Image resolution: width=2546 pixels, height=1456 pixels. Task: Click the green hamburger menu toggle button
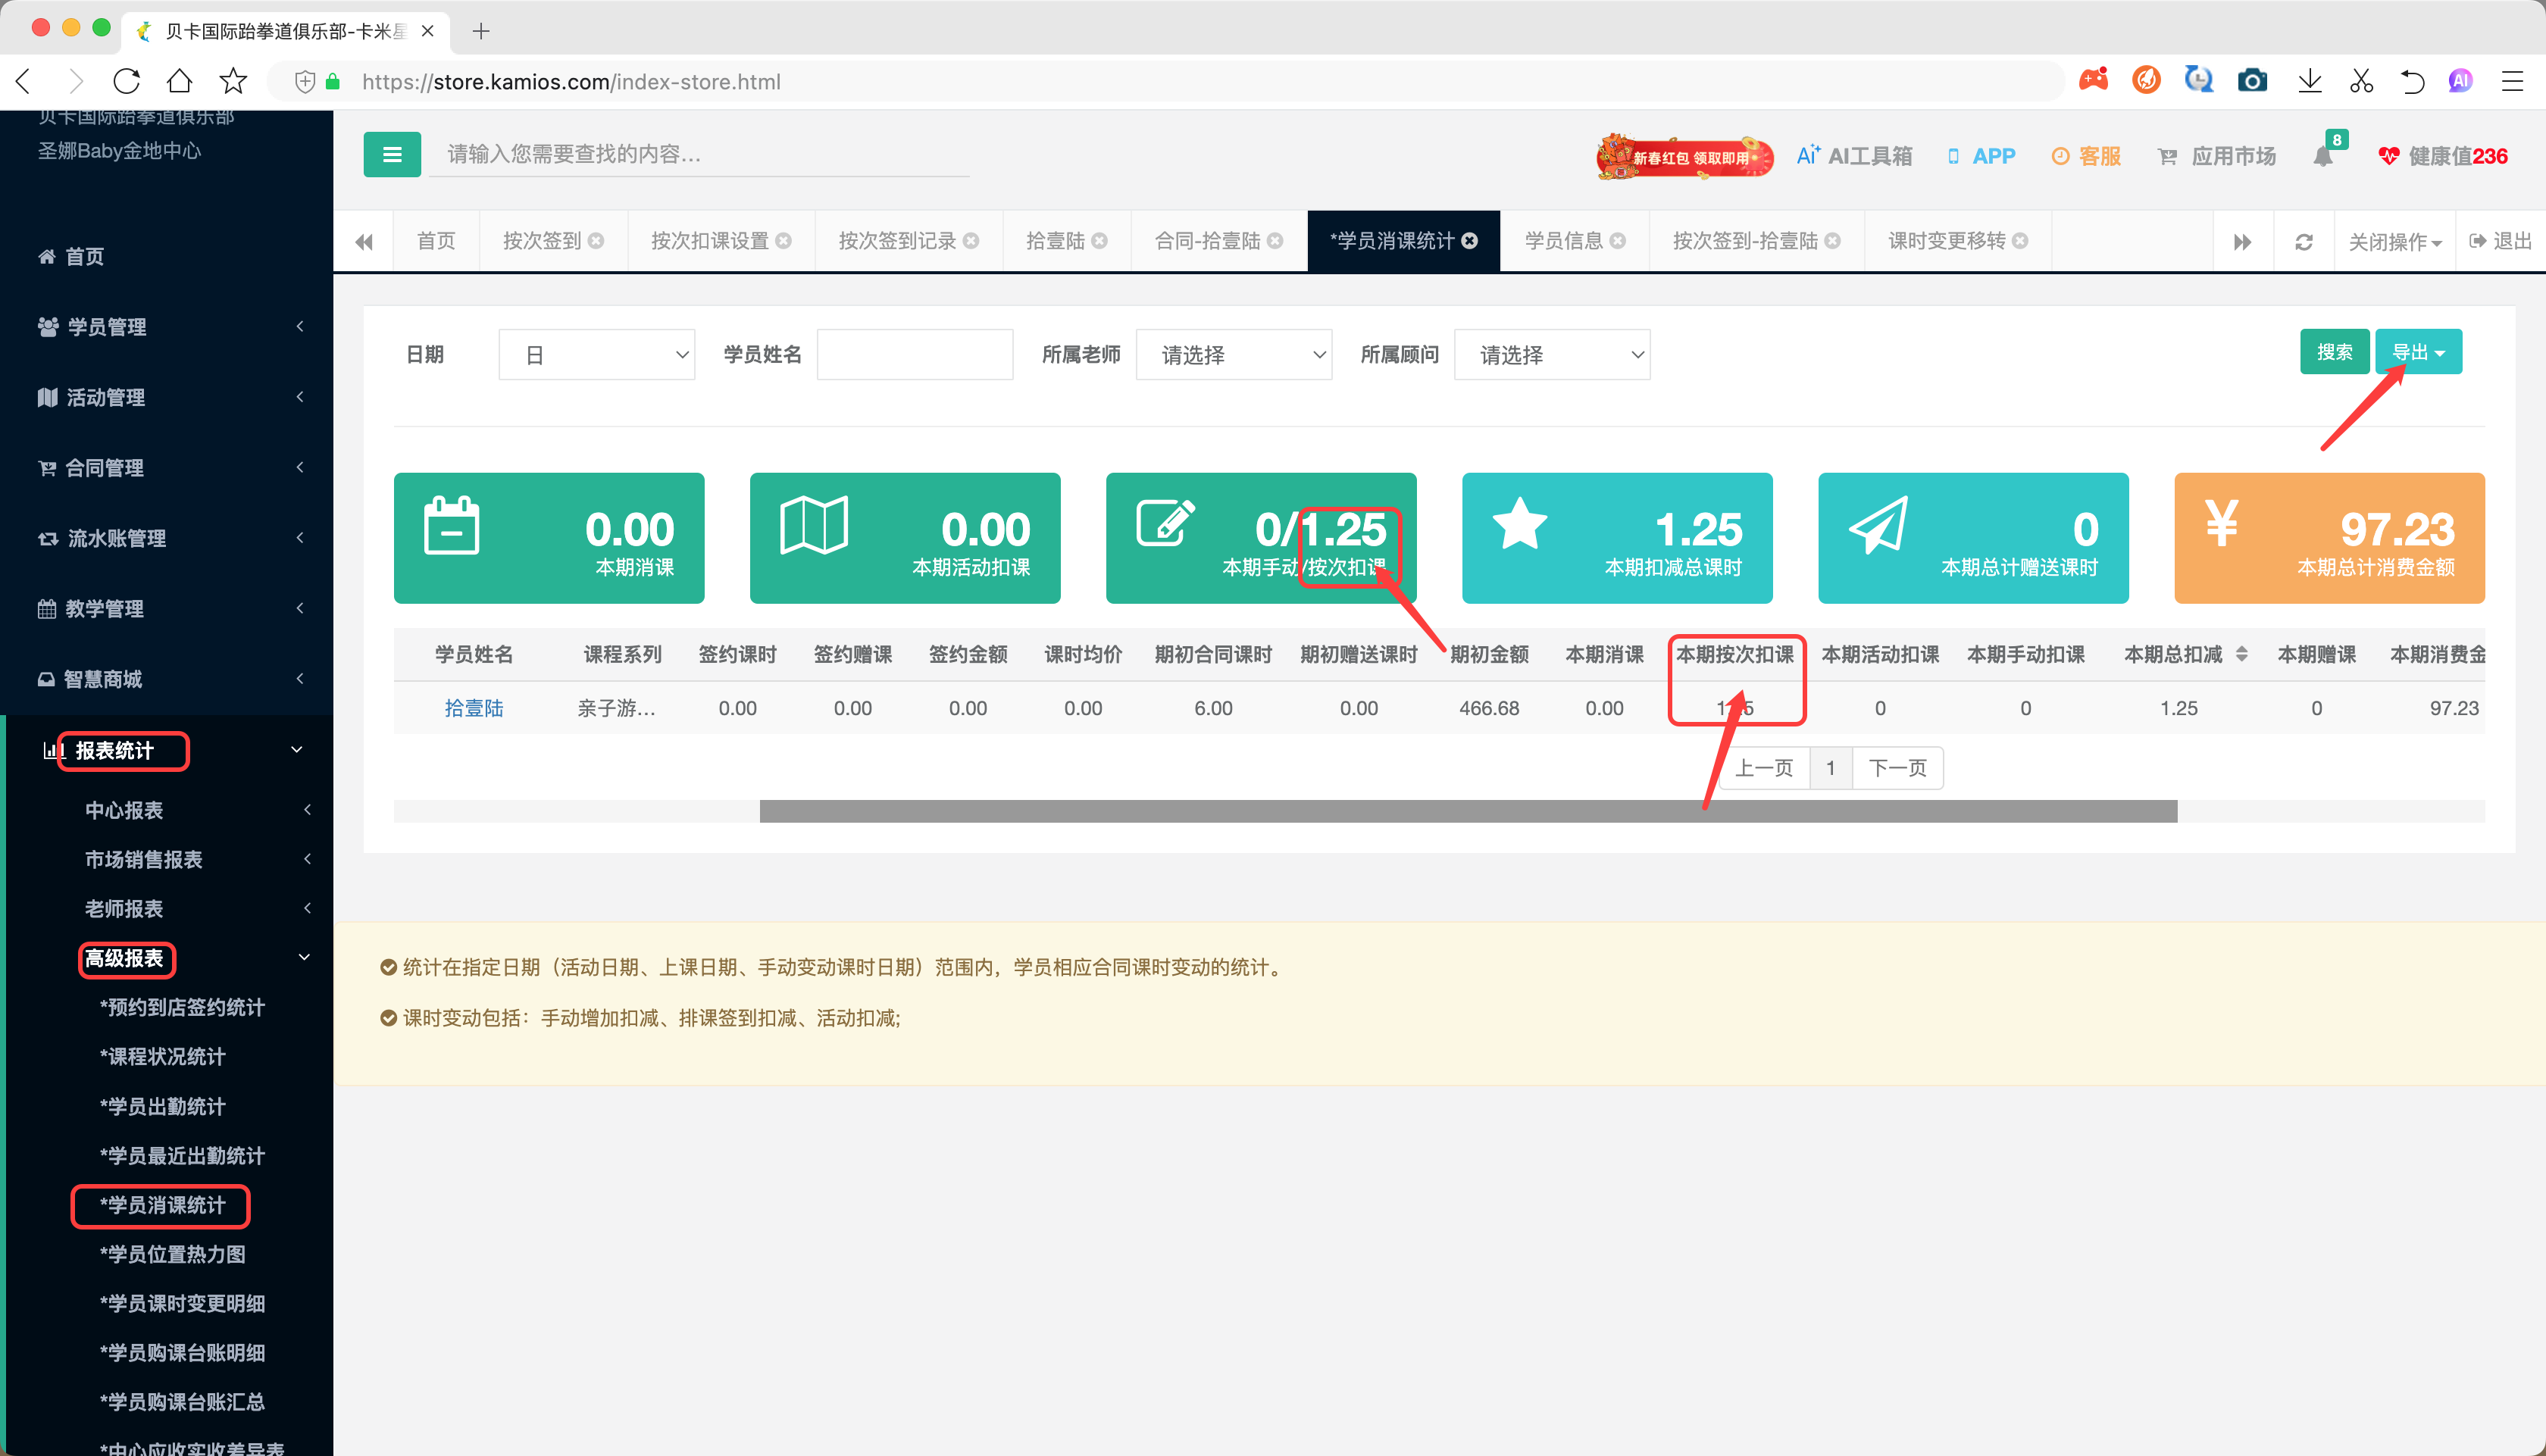(x=392, y=155)
